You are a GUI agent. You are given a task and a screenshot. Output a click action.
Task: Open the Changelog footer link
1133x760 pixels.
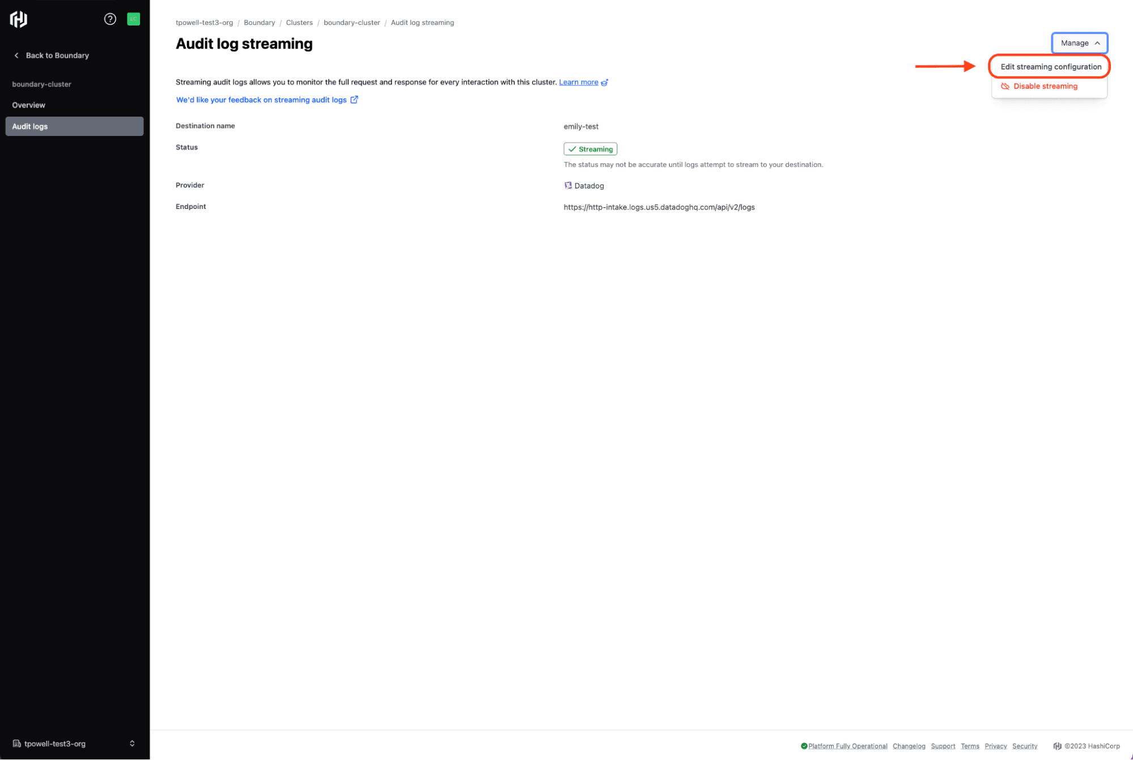point(909,746)
